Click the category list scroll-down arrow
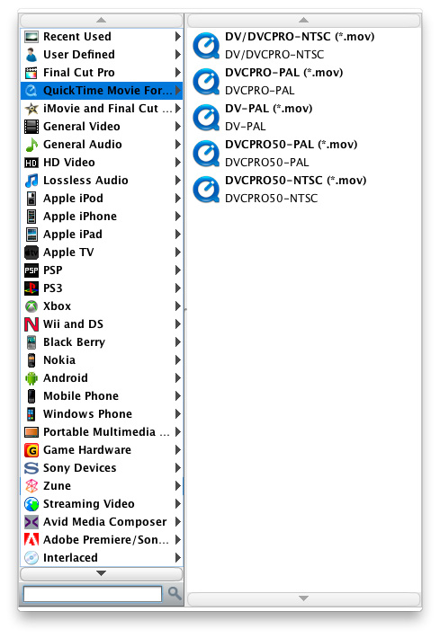 [x=102, y=573]
